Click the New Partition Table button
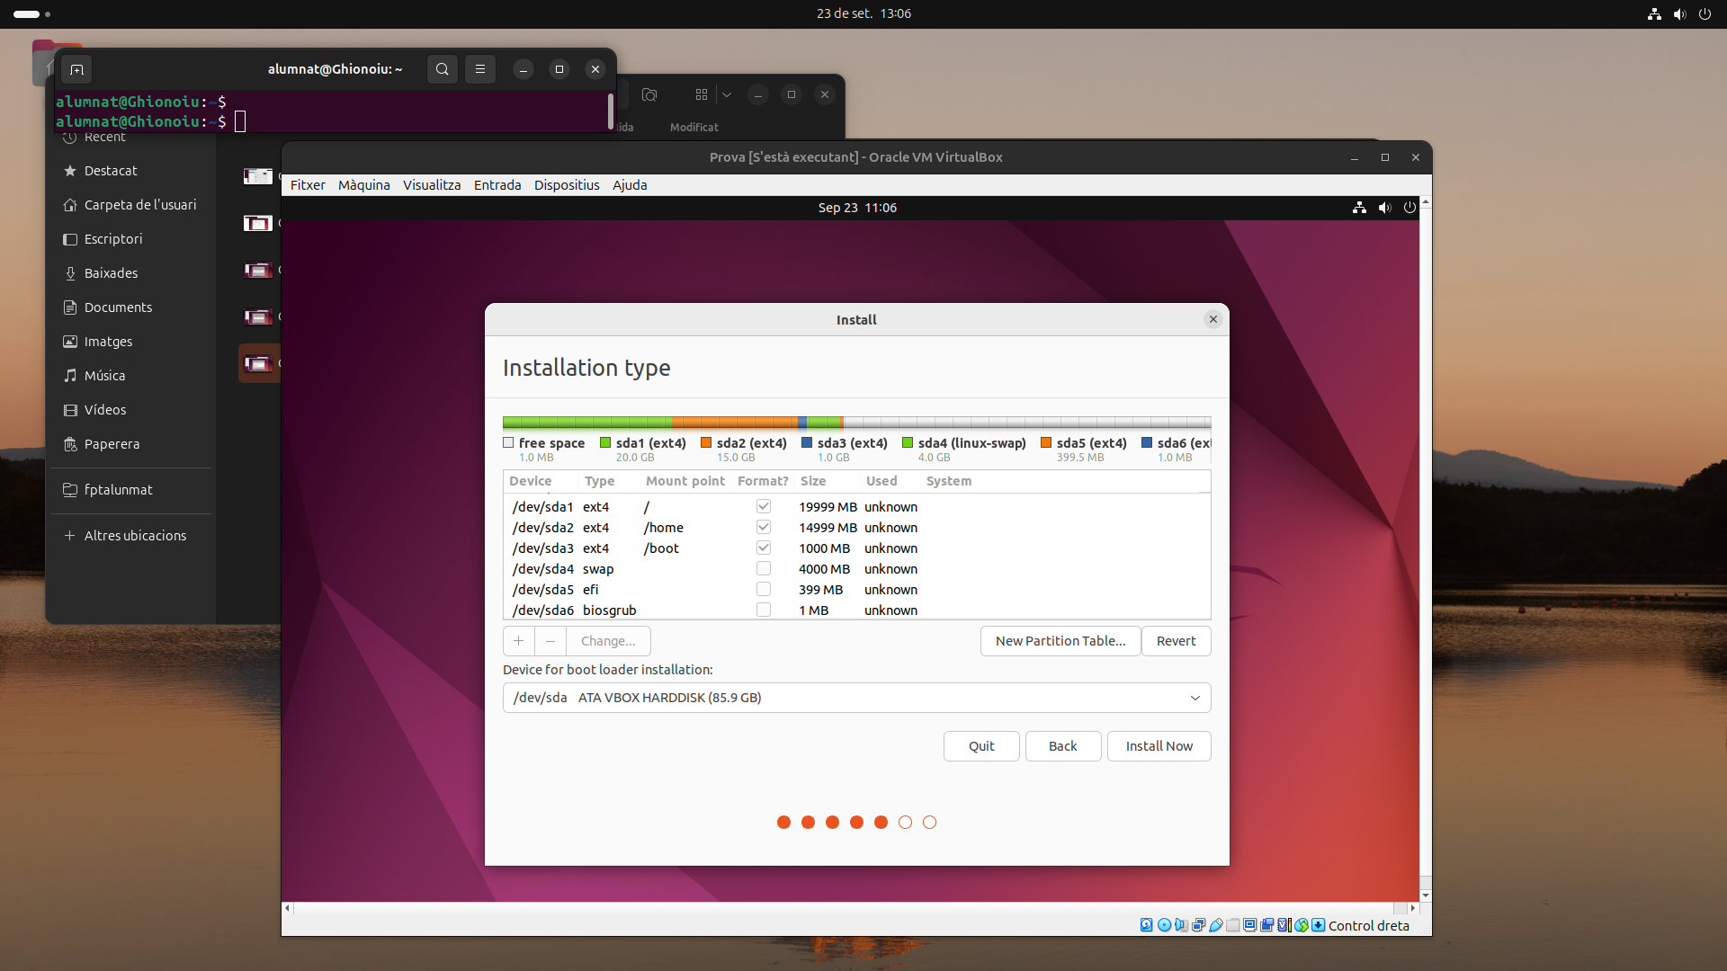The height and width of the screenshot is (971, 1727). [x=1060, y=641]
